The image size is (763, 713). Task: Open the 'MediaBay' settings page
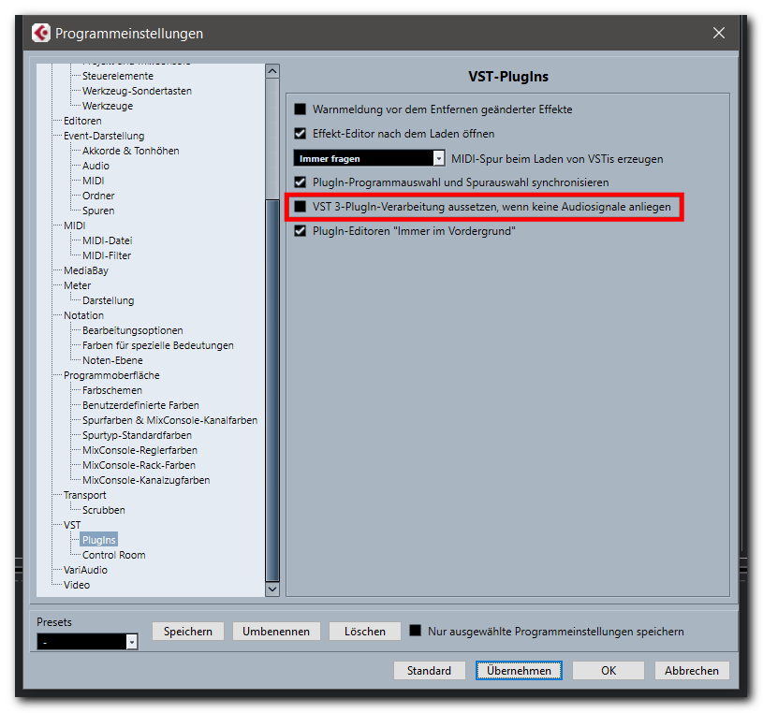tap(85, 269)
